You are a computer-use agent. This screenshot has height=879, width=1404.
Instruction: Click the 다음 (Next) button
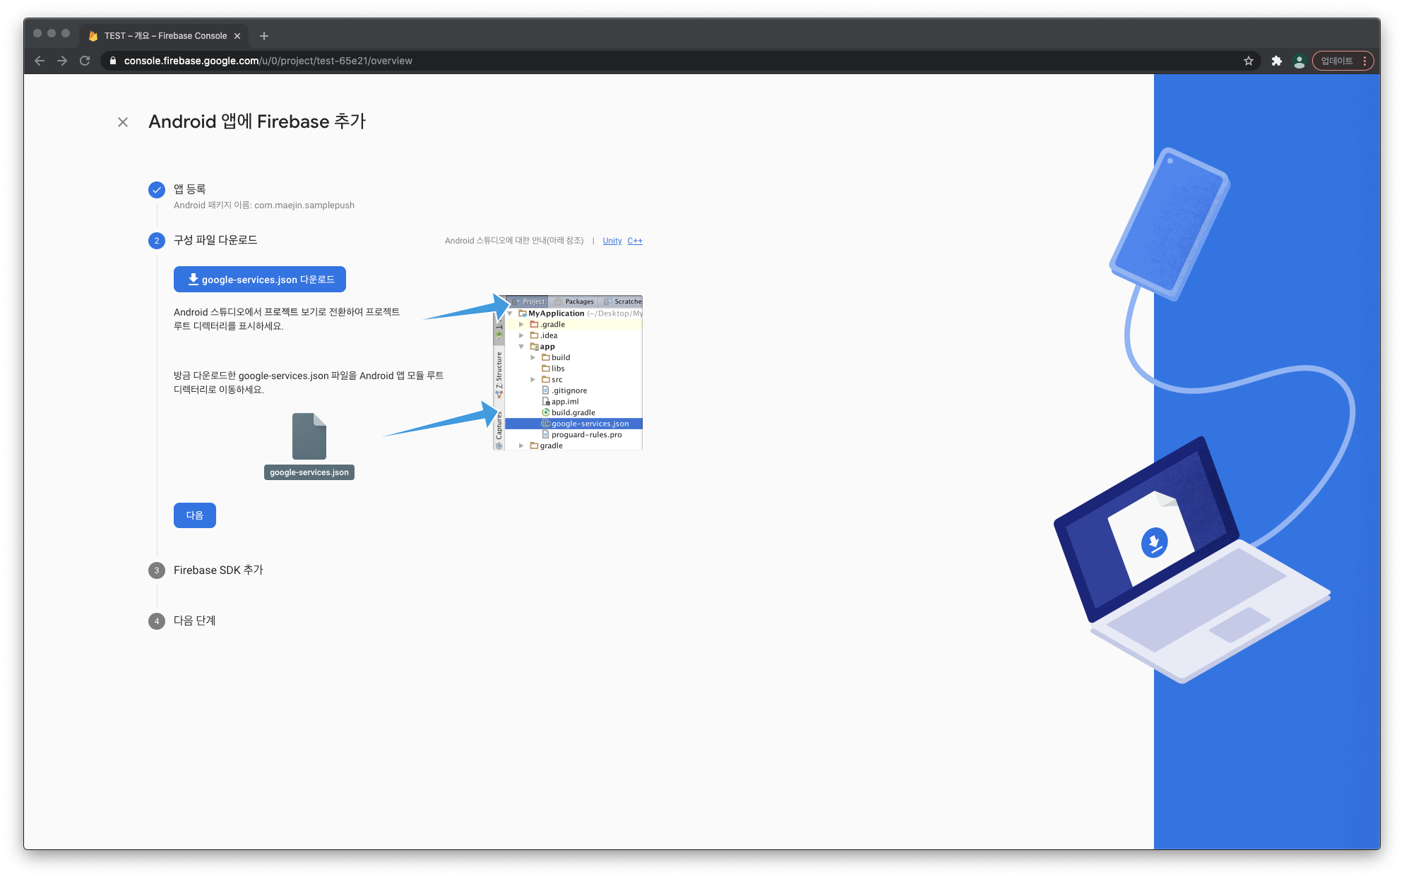coord(195,515)
